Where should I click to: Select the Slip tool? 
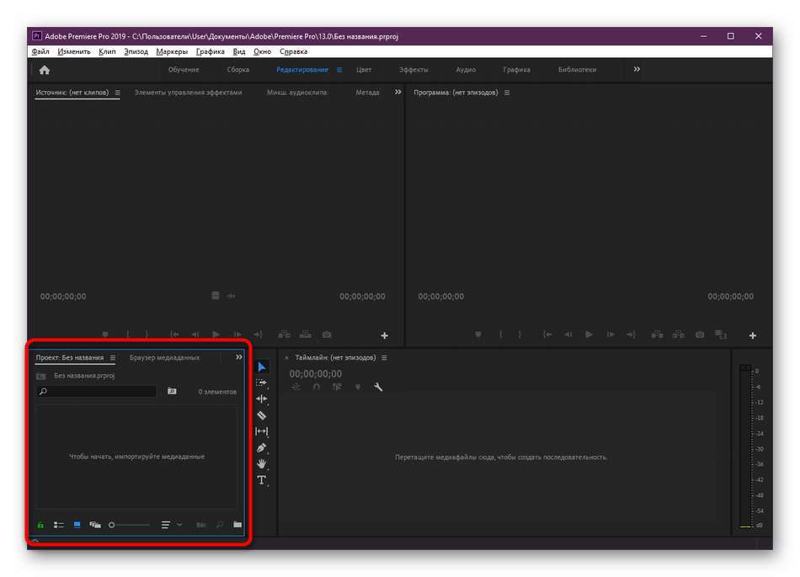click(x=262, y=431)
